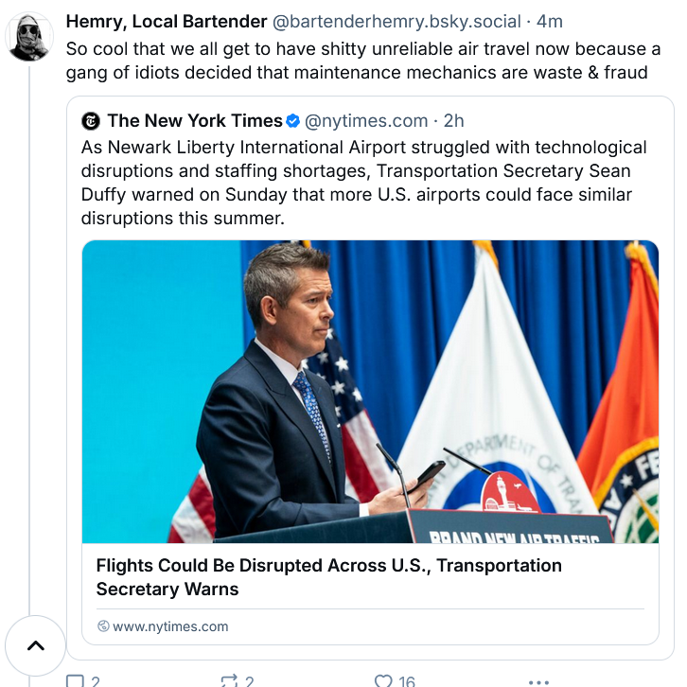The width and height of the screenshot is (687, 687).
Task: Click the New York Times logo icon
Action: (91, 121)
